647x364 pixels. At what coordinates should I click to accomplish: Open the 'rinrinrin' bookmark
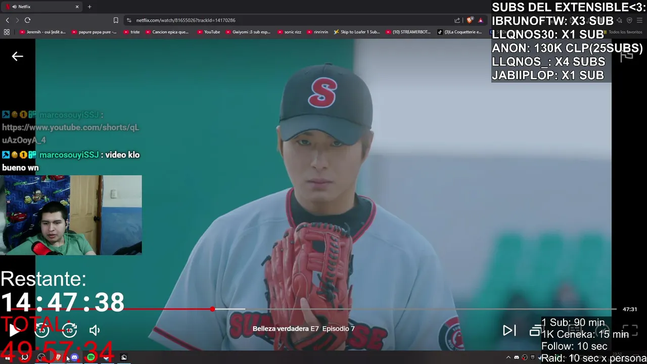pyautogui.click(x=317, y=32)
